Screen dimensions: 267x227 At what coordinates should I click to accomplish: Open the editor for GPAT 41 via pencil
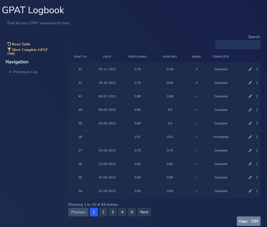point(250,96)
